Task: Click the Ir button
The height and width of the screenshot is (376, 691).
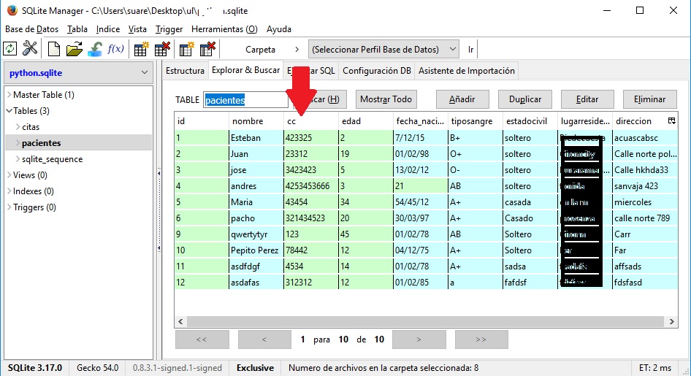Action: (470, 49)
